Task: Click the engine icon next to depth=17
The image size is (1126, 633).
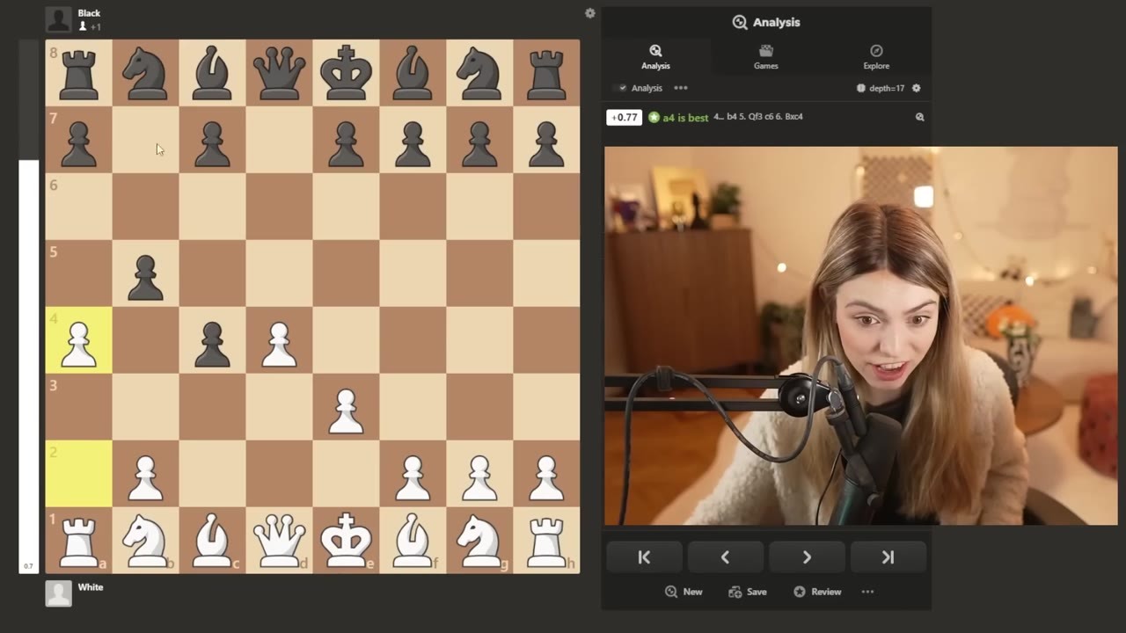Action: pos(861,88)
